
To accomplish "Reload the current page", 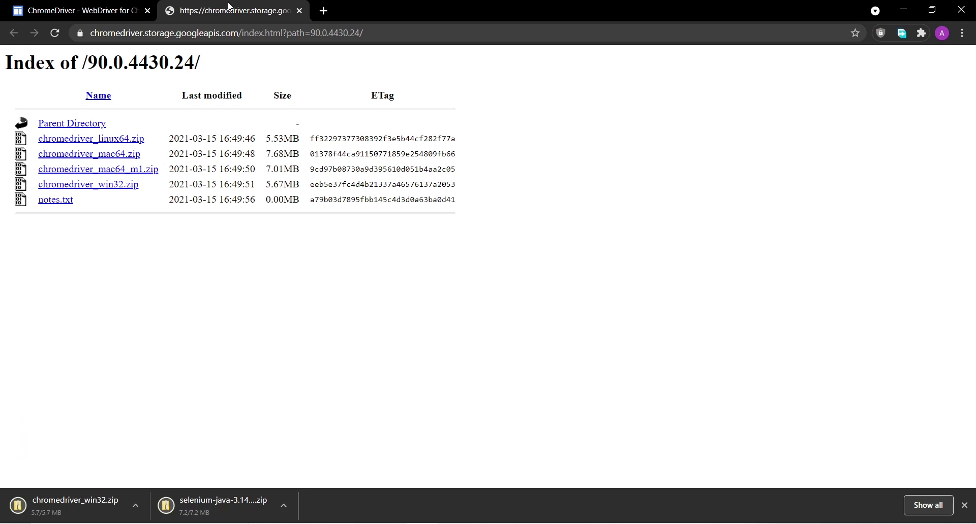I will 55,33.
